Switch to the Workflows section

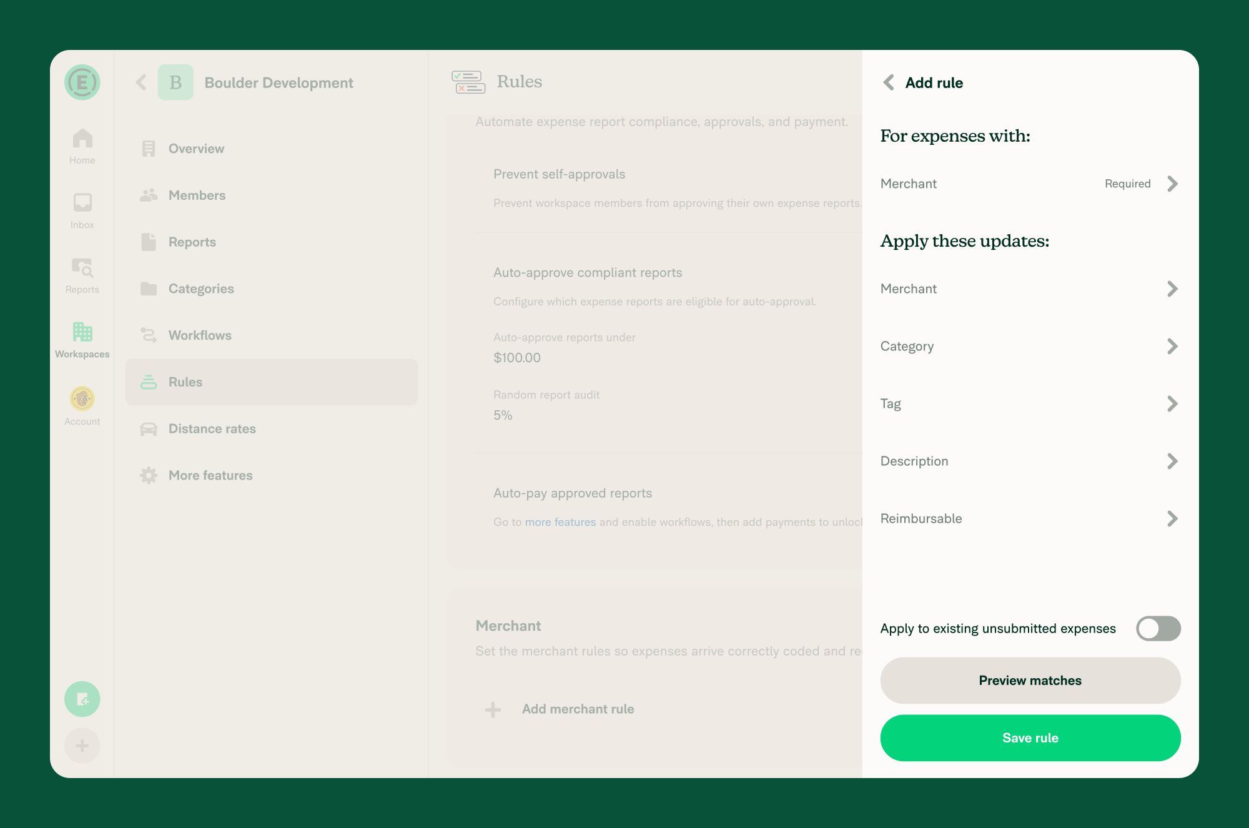tap(200, 335)
